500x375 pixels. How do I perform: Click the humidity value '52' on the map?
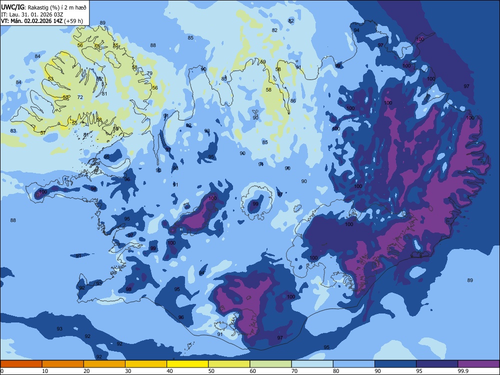65,97
